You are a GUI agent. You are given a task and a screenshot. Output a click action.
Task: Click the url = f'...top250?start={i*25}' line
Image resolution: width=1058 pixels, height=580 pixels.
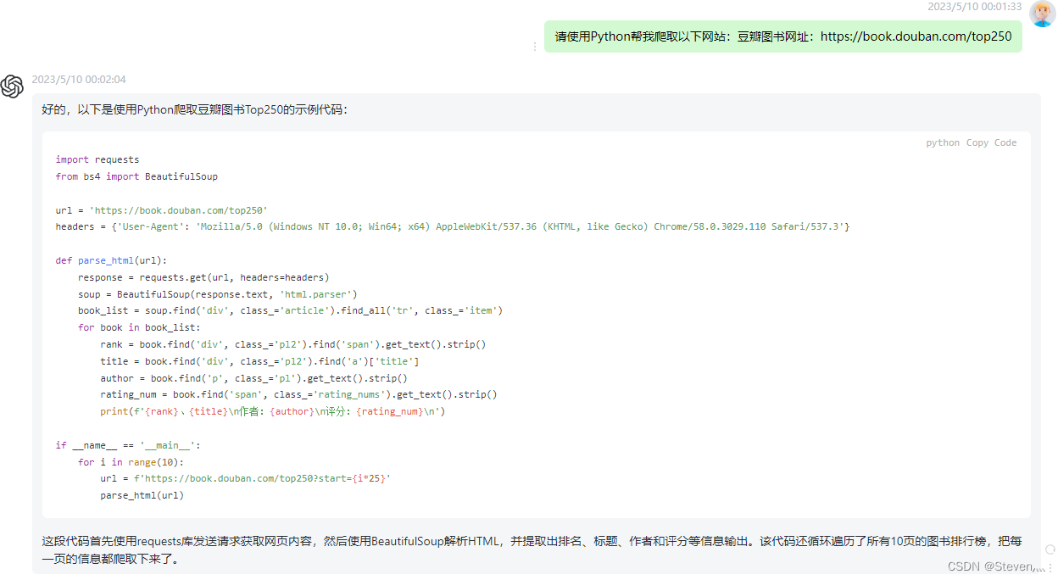click(x=245, y=478)
